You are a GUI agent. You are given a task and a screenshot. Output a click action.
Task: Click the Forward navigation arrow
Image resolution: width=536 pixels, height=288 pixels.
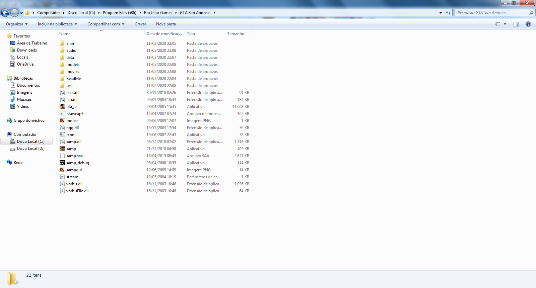click(x=14, y=13)
